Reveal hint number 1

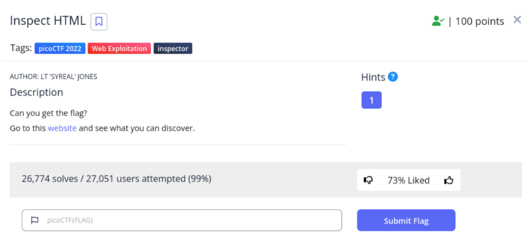(x=371, y=100)
